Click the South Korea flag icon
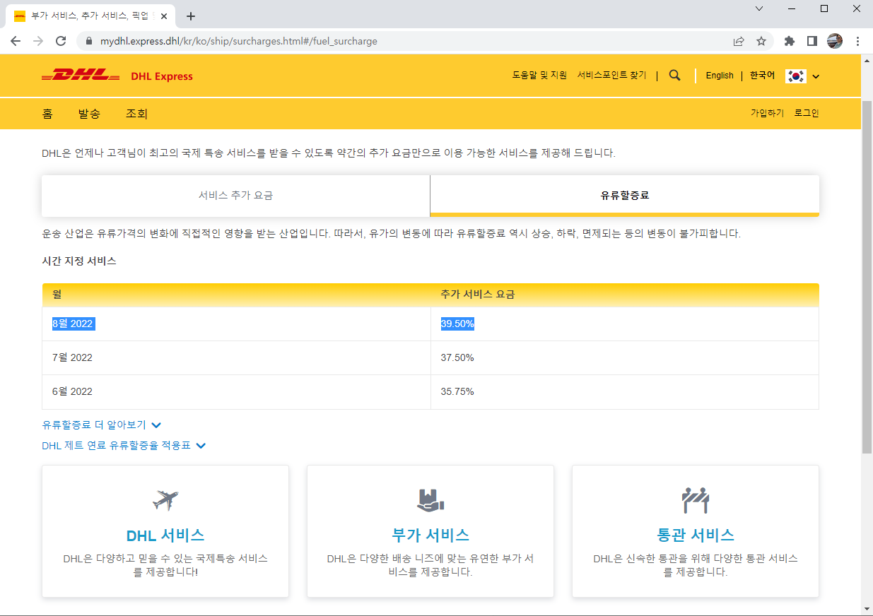This screenshot has width=873, height=616. tap(796, 76)
